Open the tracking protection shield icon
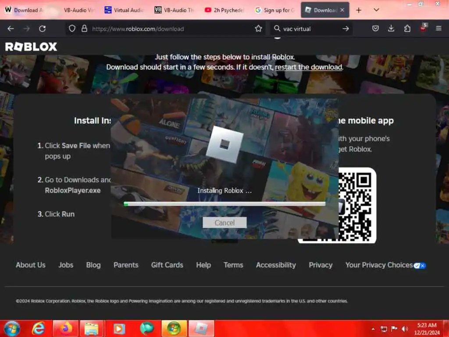 point(72,29)
